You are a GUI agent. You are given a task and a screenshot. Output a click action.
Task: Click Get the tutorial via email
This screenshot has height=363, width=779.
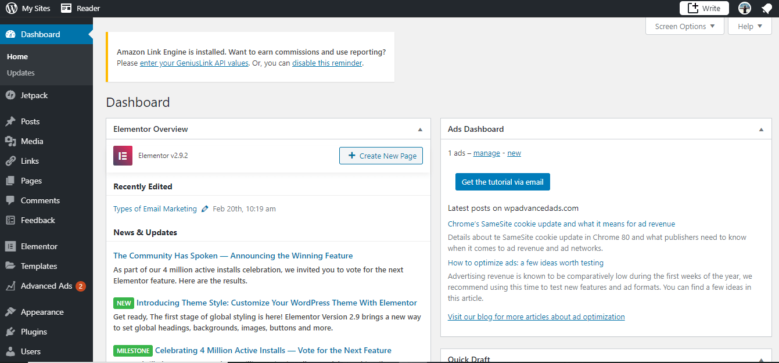[x=502, y=182]
